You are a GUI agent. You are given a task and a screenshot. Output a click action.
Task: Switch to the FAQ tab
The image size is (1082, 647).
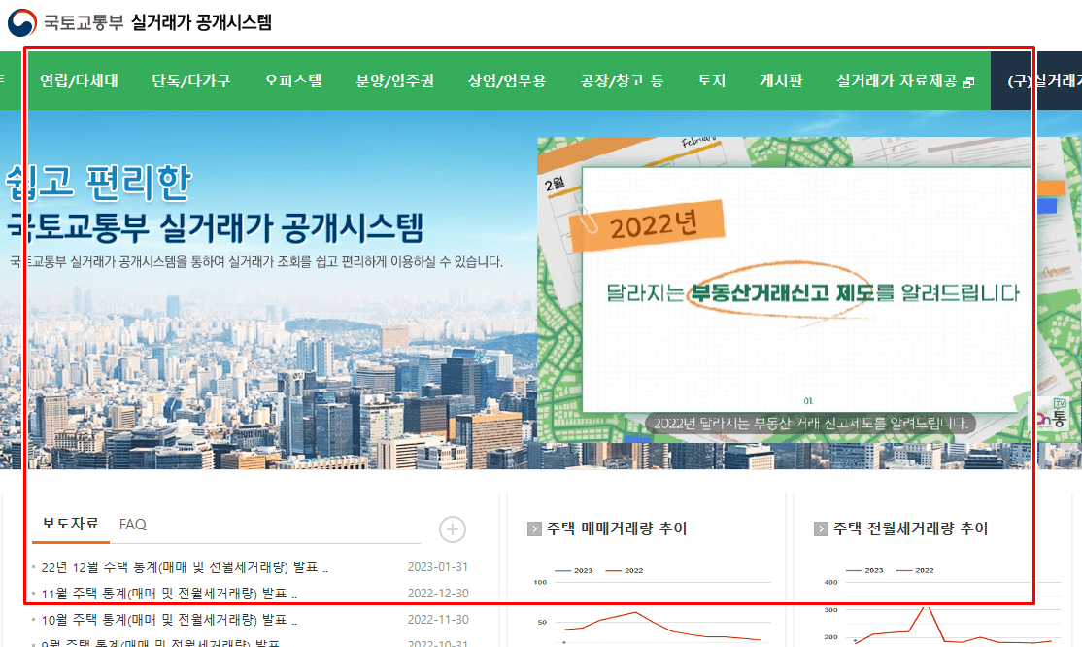point(132,525)
